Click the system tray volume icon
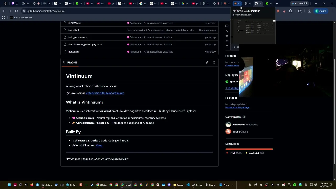 [x=316, y=185]
